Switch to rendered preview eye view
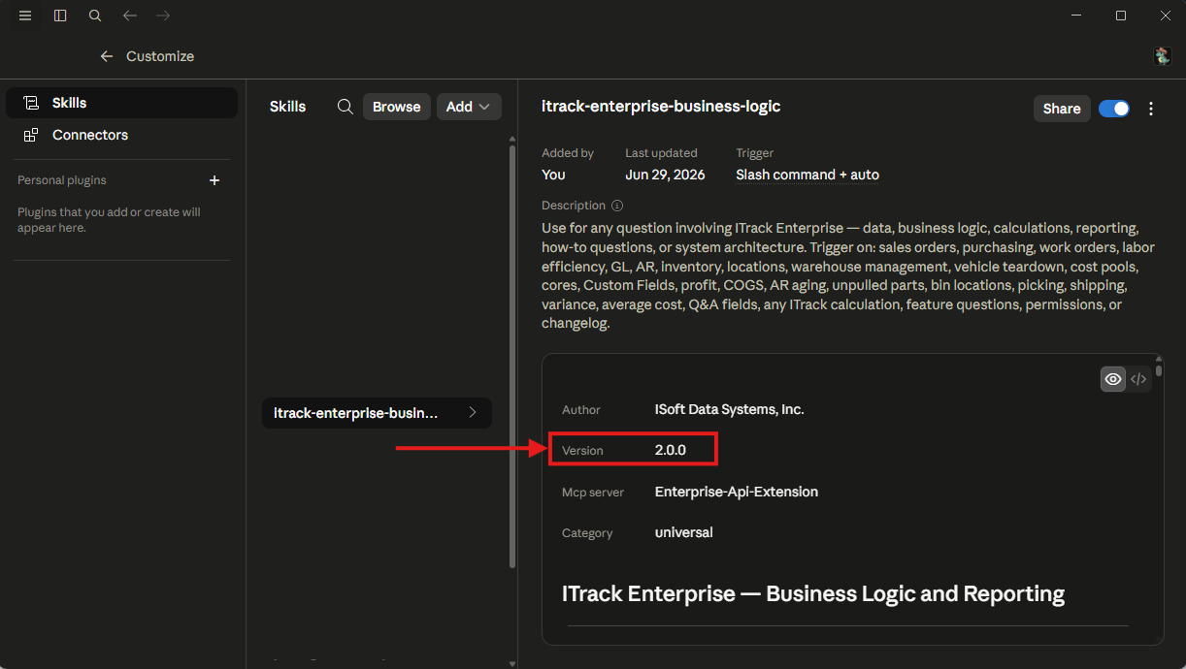This screenshot has height=669, width=1186. (1113, 379)
